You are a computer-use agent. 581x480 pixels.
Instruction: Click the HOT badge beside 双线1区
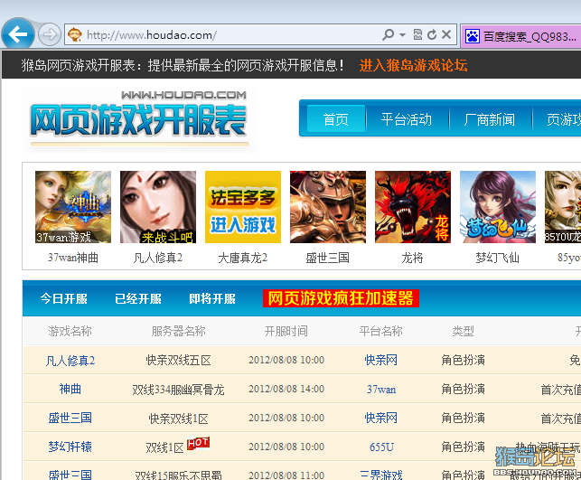(x=198, y=443)
